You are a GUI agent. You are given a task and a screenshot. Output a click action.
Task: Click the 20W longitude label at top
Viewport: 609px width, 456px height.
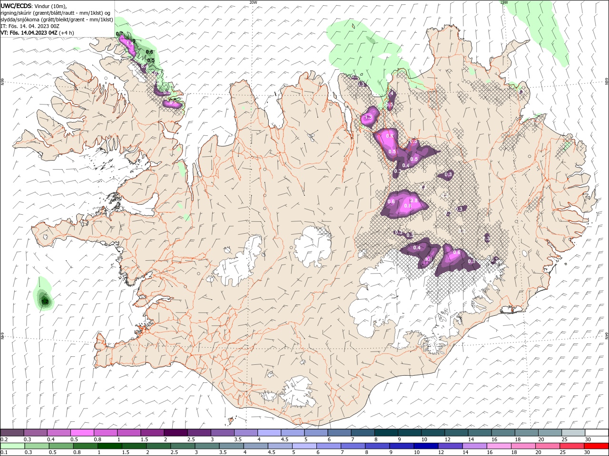(254, 2)
